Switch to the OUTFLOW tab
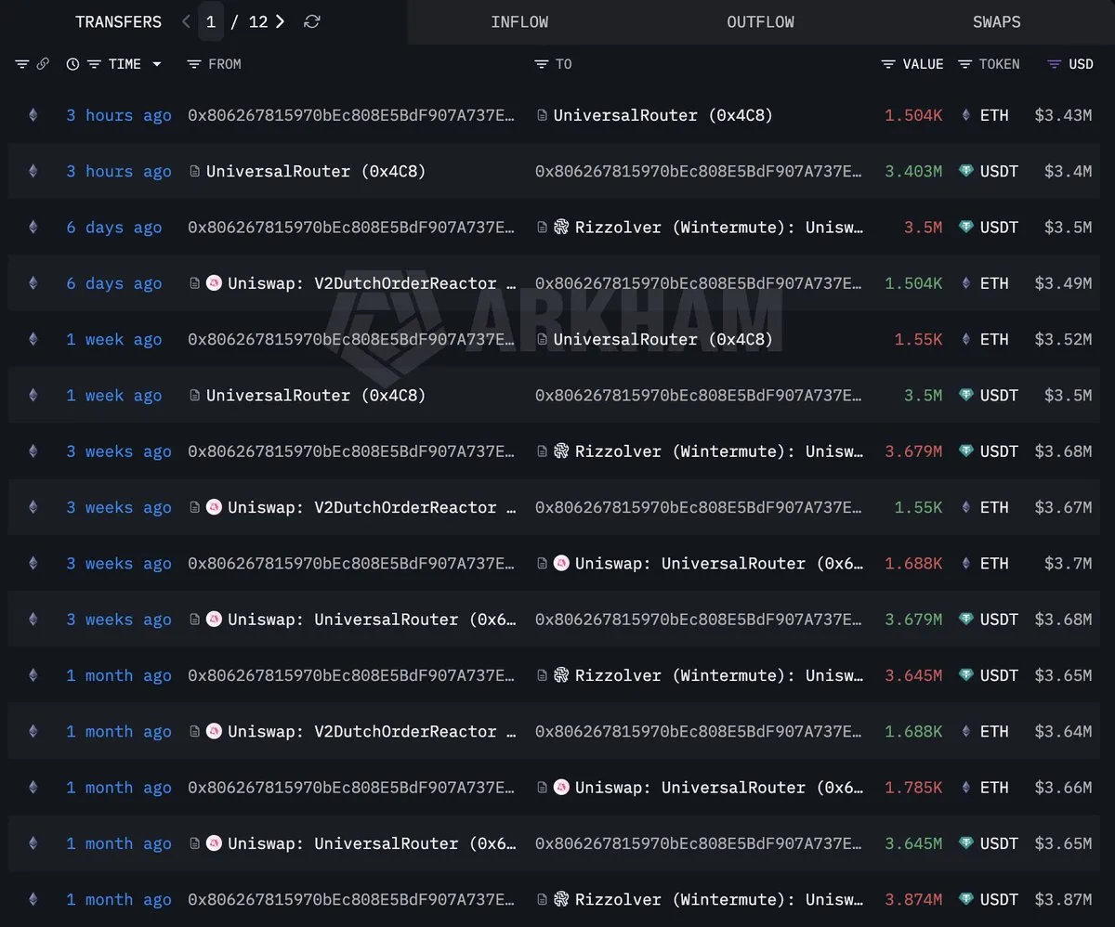The height and width of the screenshot is (927, 1115). coord(760,22)
